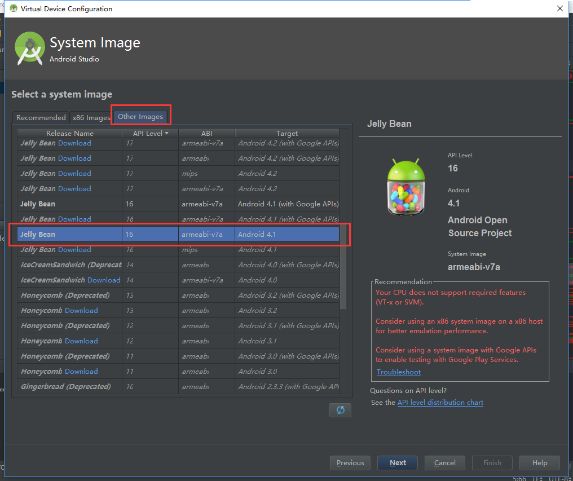573x481 pixels.
Task: Select the Honeycomb (Deprecated) Android 3.1 row
Action: (x=178, y=326)
